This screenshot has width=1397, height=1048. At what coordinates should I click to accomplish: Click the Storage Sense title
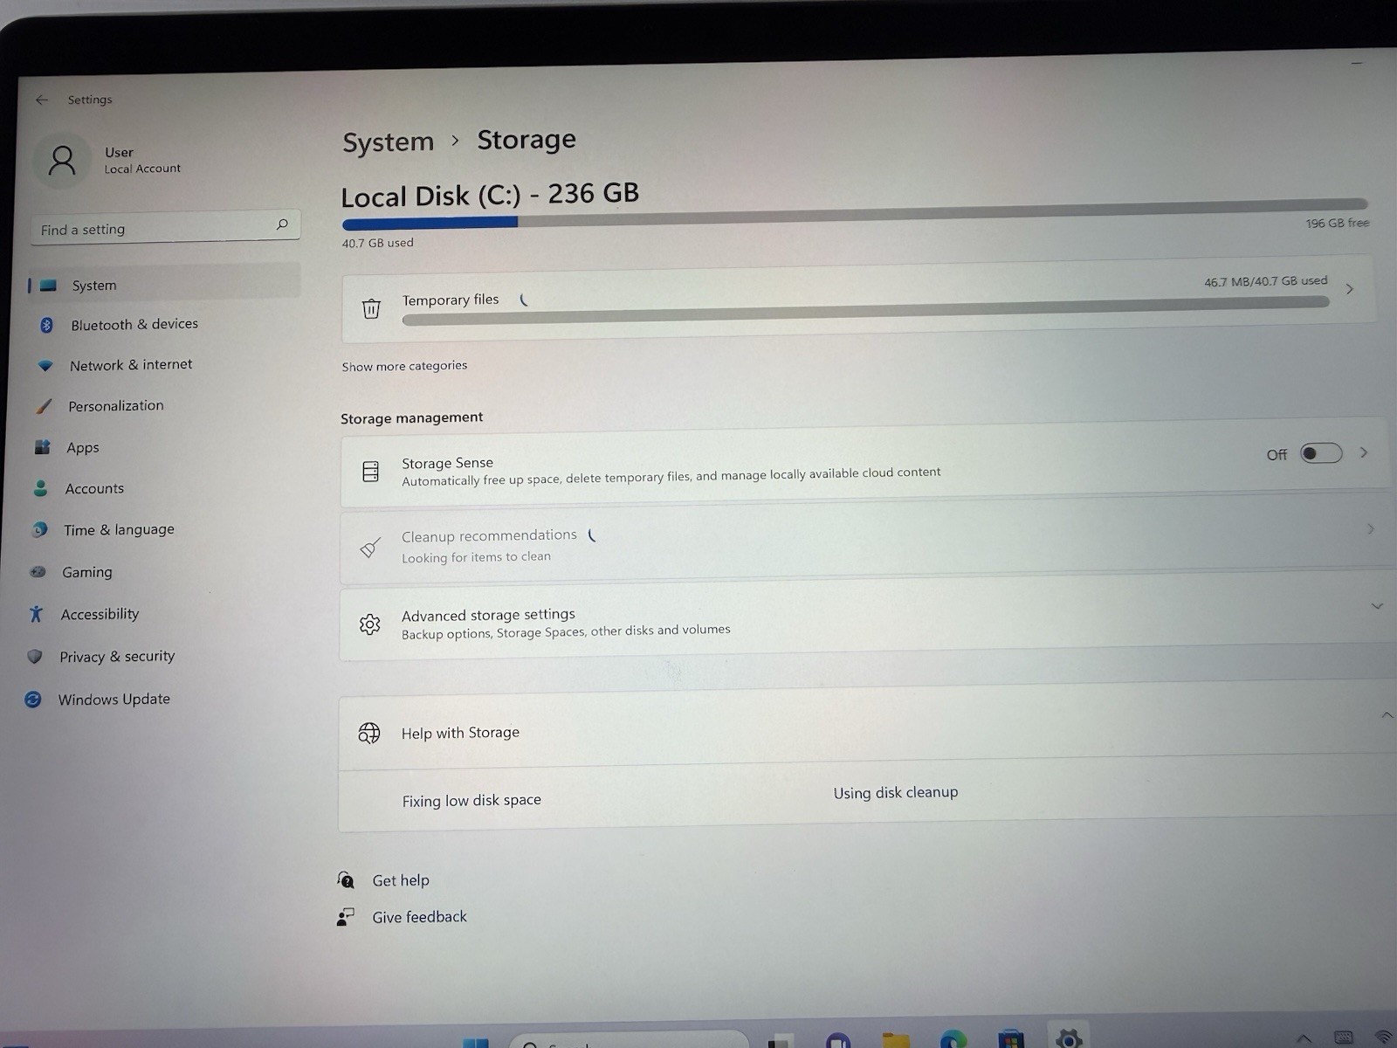(447, 463)
